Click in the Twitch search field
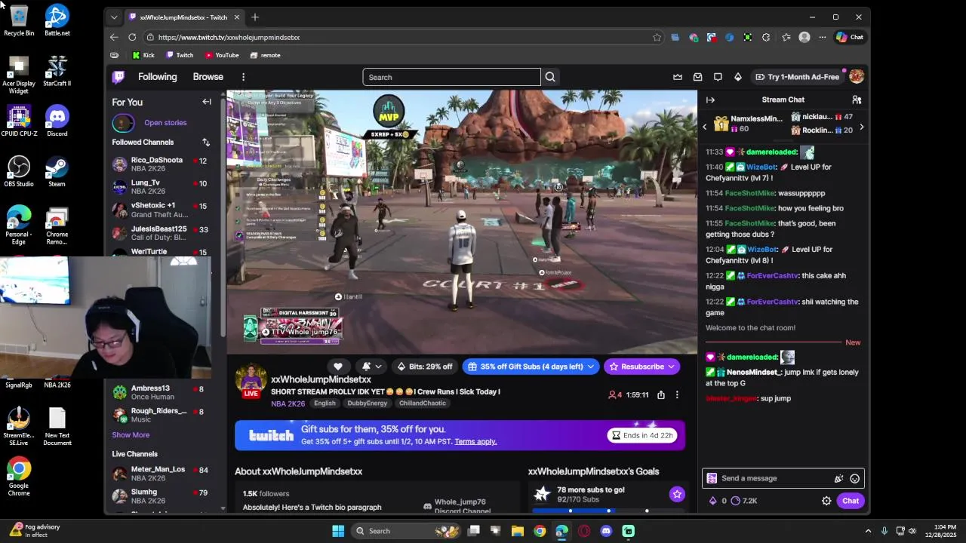 coord(451,77)
